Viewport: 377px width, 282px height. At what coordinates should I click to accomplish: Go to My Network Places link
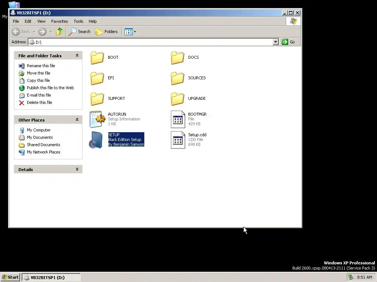[43, 152]
